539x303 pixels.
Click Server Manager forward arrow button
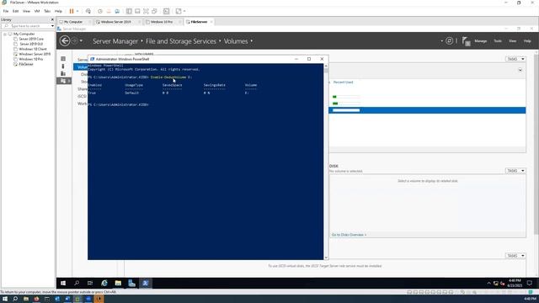pyautogui.click(x=74, y=41)
